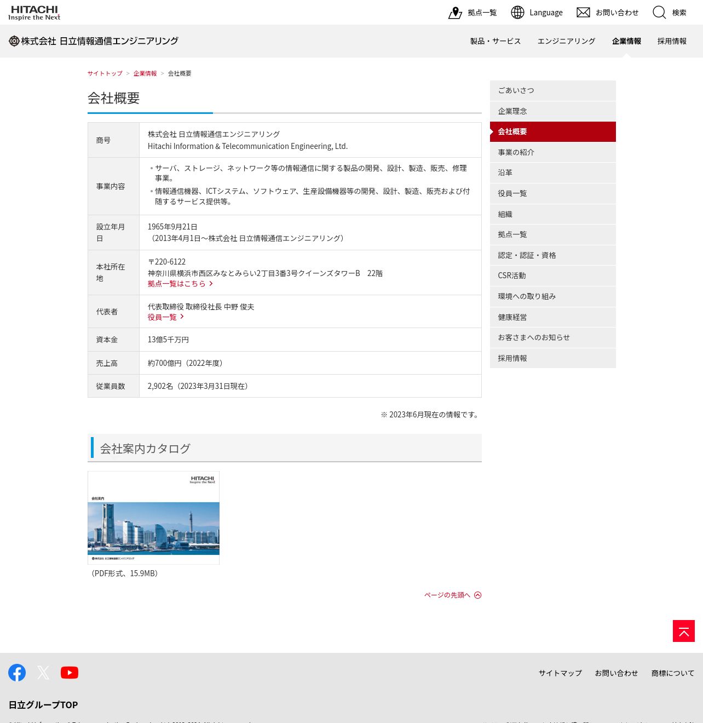Click the chevron after 拠点一覧はこちら
This screenshot has height=723, width=703.
coord(211,284)
